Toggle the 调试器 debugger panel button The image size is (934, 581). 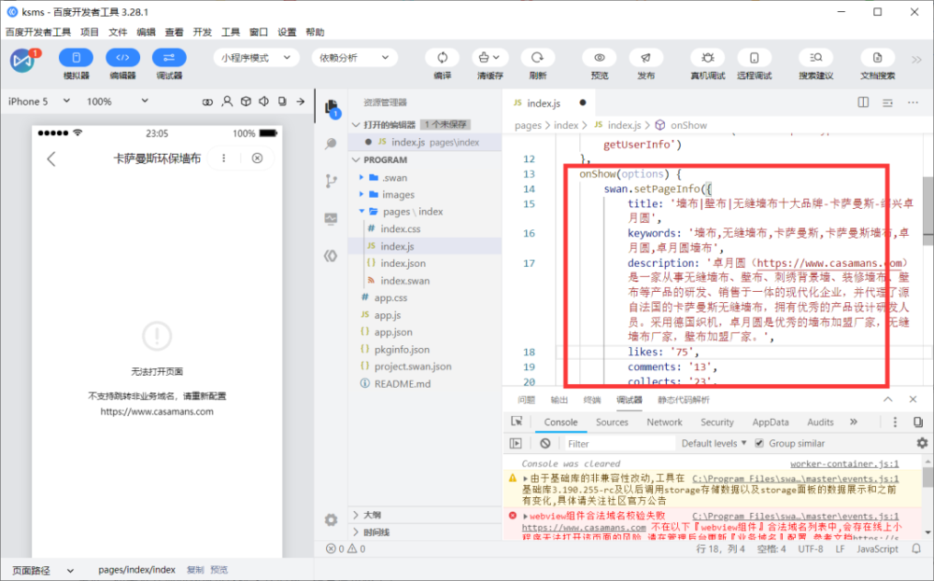click(x=169, y=58)
